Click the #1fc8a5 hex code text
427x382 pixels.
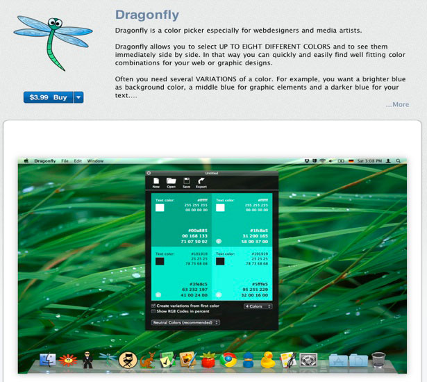259,231
